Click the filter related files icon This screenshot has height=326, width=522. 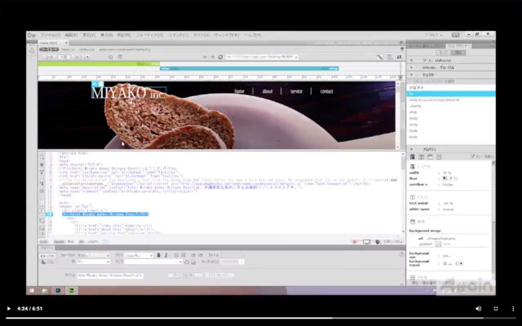(x=402, y=49)
